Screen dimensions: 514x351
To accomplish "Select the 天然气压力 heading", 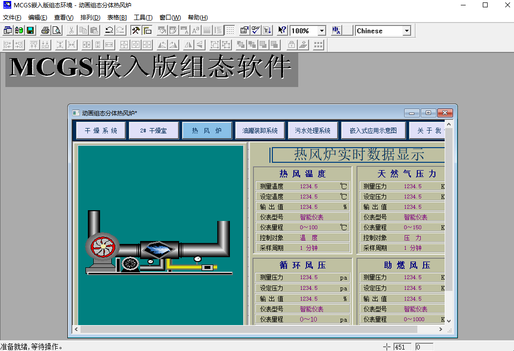I will point(407,174).
